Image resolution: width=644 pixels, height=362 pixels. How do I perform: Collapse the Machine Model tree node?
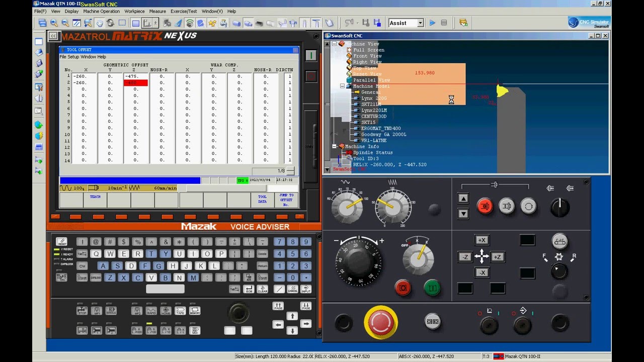point(342,86)
